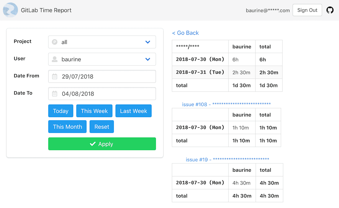The height and width of the screenshot is (208, 339).
Task: Open issue #19 link
Action: point(227,160)
